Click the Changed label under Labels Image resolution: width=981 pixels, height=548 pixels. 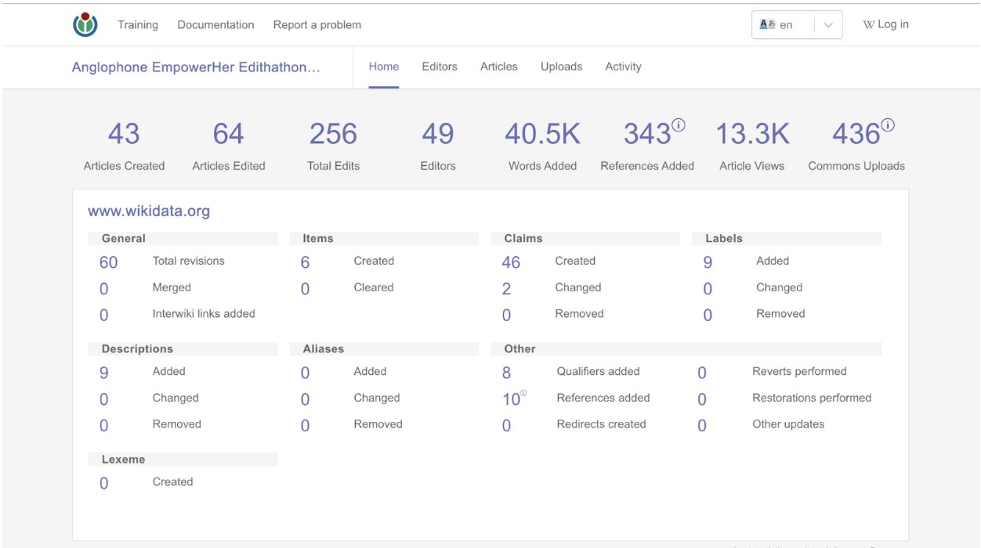tap(780, 287)
